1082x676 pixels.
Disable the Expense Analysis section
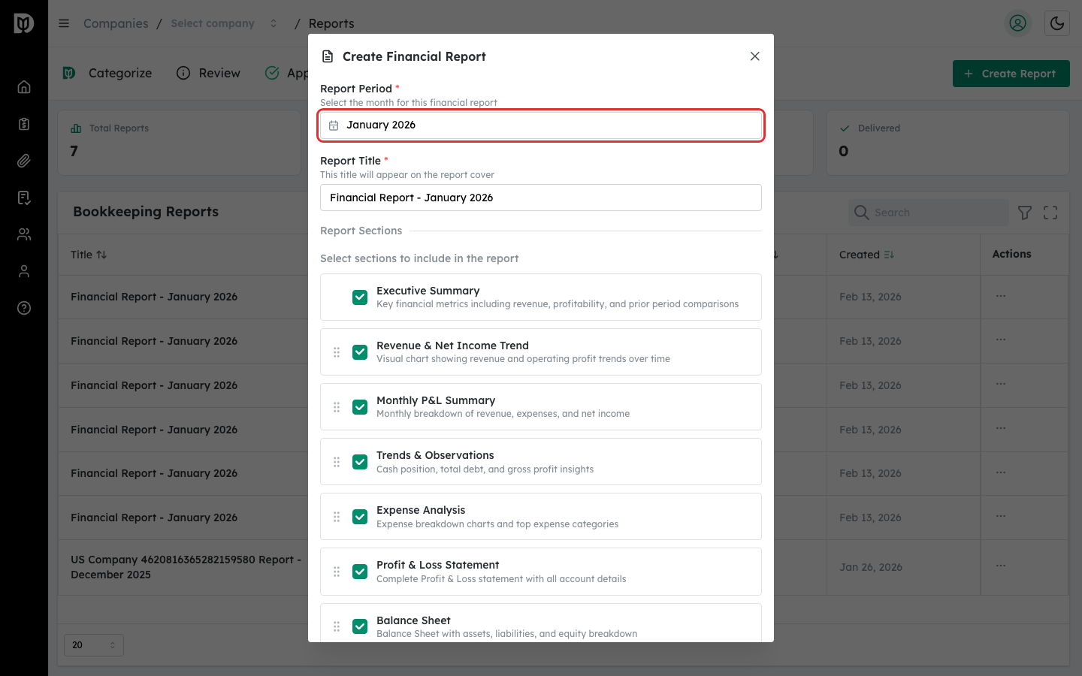click(360, 517)
